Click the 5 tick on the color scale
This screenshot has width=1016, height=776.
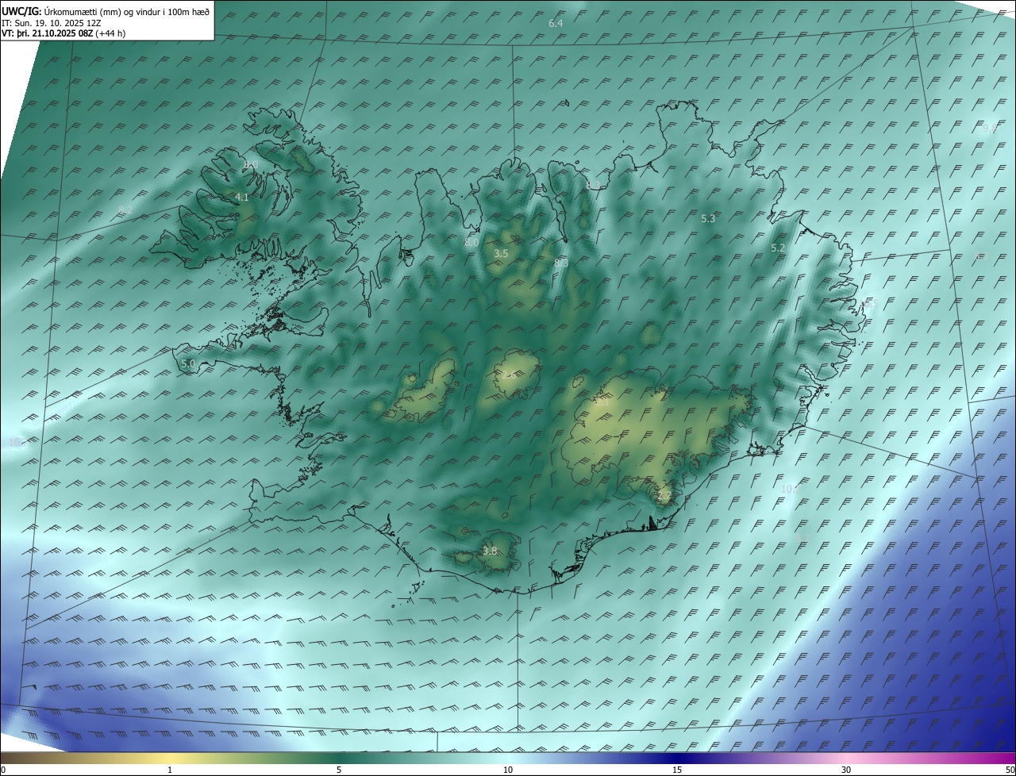click(x=339, y=770)
